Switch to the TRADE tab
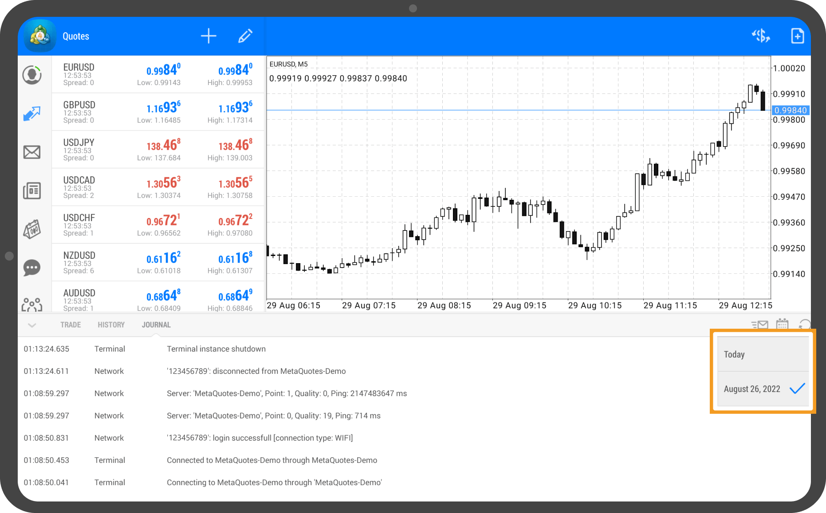 tap(71, 325)
